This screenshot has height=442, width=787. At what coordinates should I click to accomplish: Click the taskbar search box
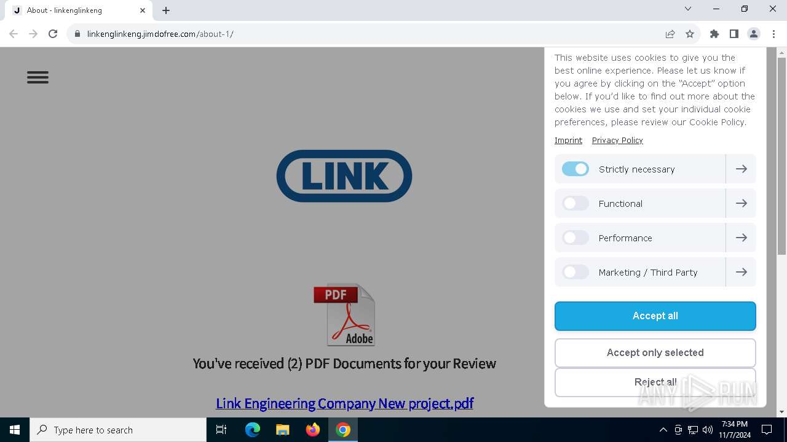[x=118, y=430]
